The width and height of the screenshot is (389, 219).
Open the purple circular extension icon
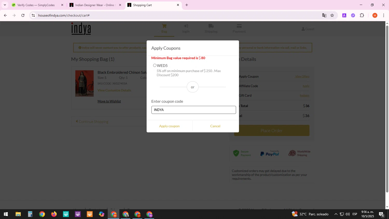click(x=353, y=15)
